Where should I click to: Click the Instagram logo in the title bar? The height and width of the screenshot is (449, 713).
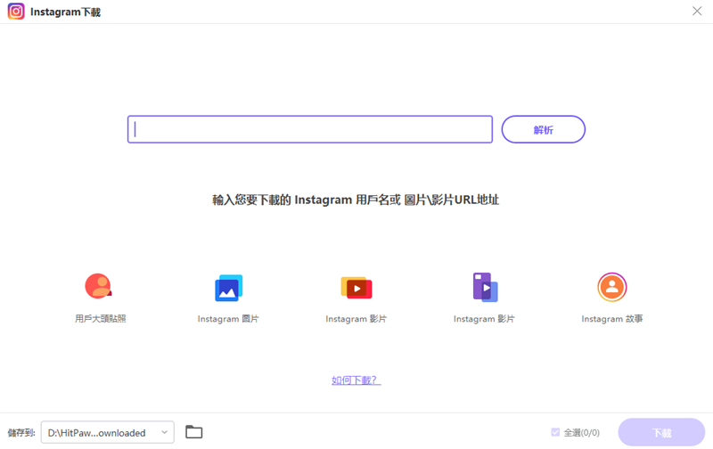pos(16,12)
